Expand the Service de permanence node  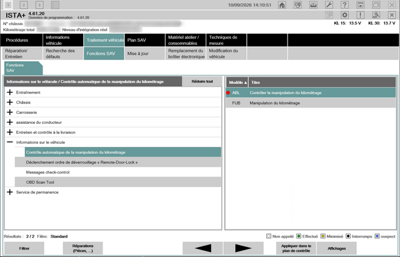[10, 192]
